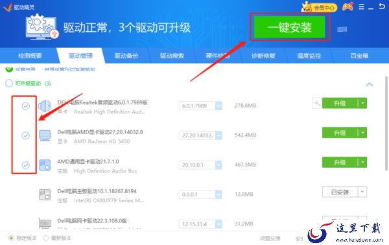The width and height of the screenshot is (389, 245).
Task: Click 升级 for the Dell AMD graphics driver
Action: point(340,133)
